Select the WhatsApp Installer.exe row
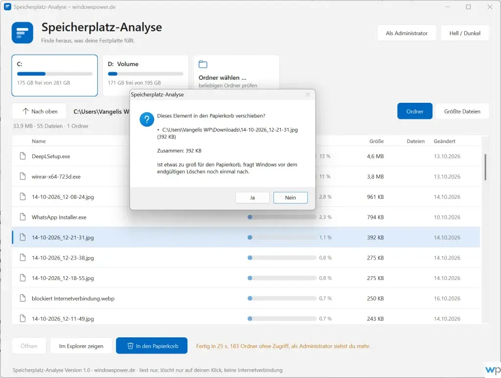 [246, 217]
